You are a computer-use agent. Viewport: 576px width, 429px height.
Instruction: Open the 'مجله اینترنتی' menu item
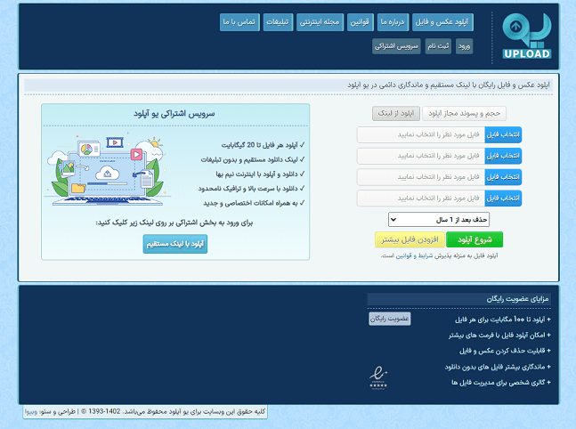pyautogui.click(x=320, y=22)
